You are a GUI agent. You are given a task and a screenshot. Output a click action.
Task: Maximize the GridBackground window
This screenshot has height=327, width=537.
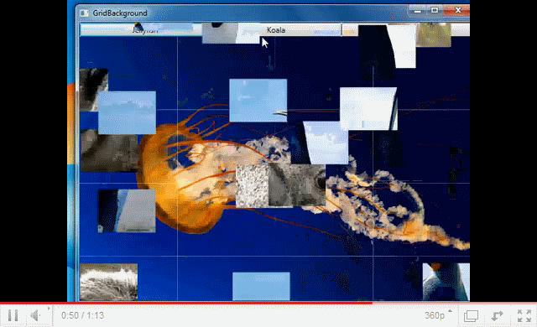click(x=435, y=11)
